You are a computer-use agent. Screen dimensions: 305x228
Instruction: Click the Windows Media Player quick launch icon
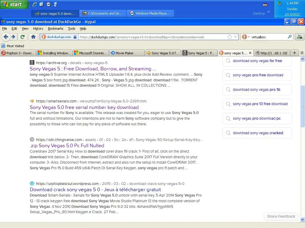coord(49,4)
